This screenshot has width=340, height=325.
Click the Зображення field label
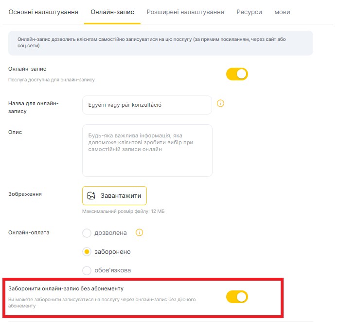click(x=25, y=194)
